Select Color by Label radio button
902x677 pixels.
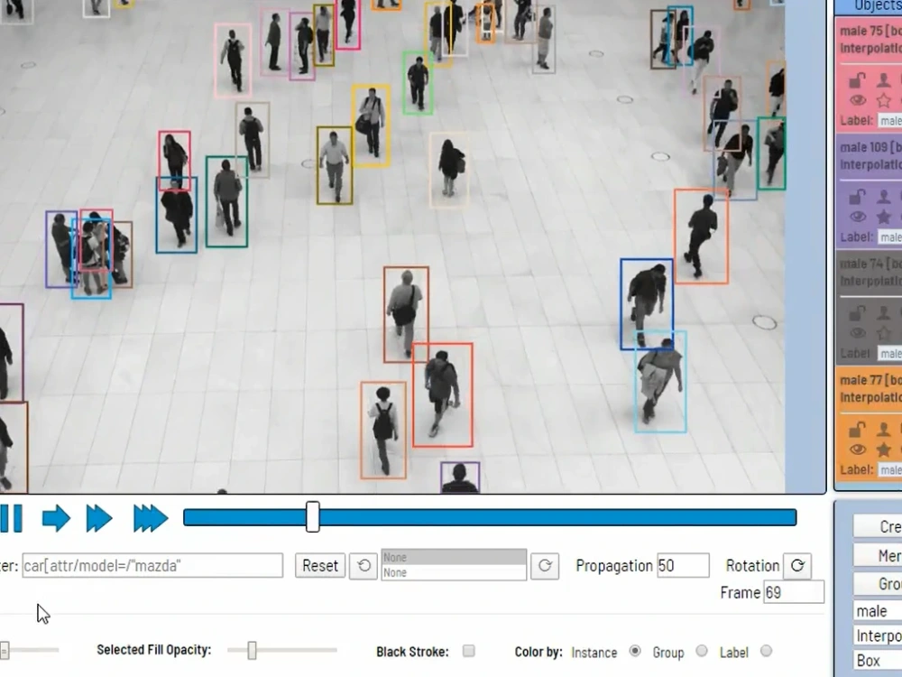click(766, 651)
